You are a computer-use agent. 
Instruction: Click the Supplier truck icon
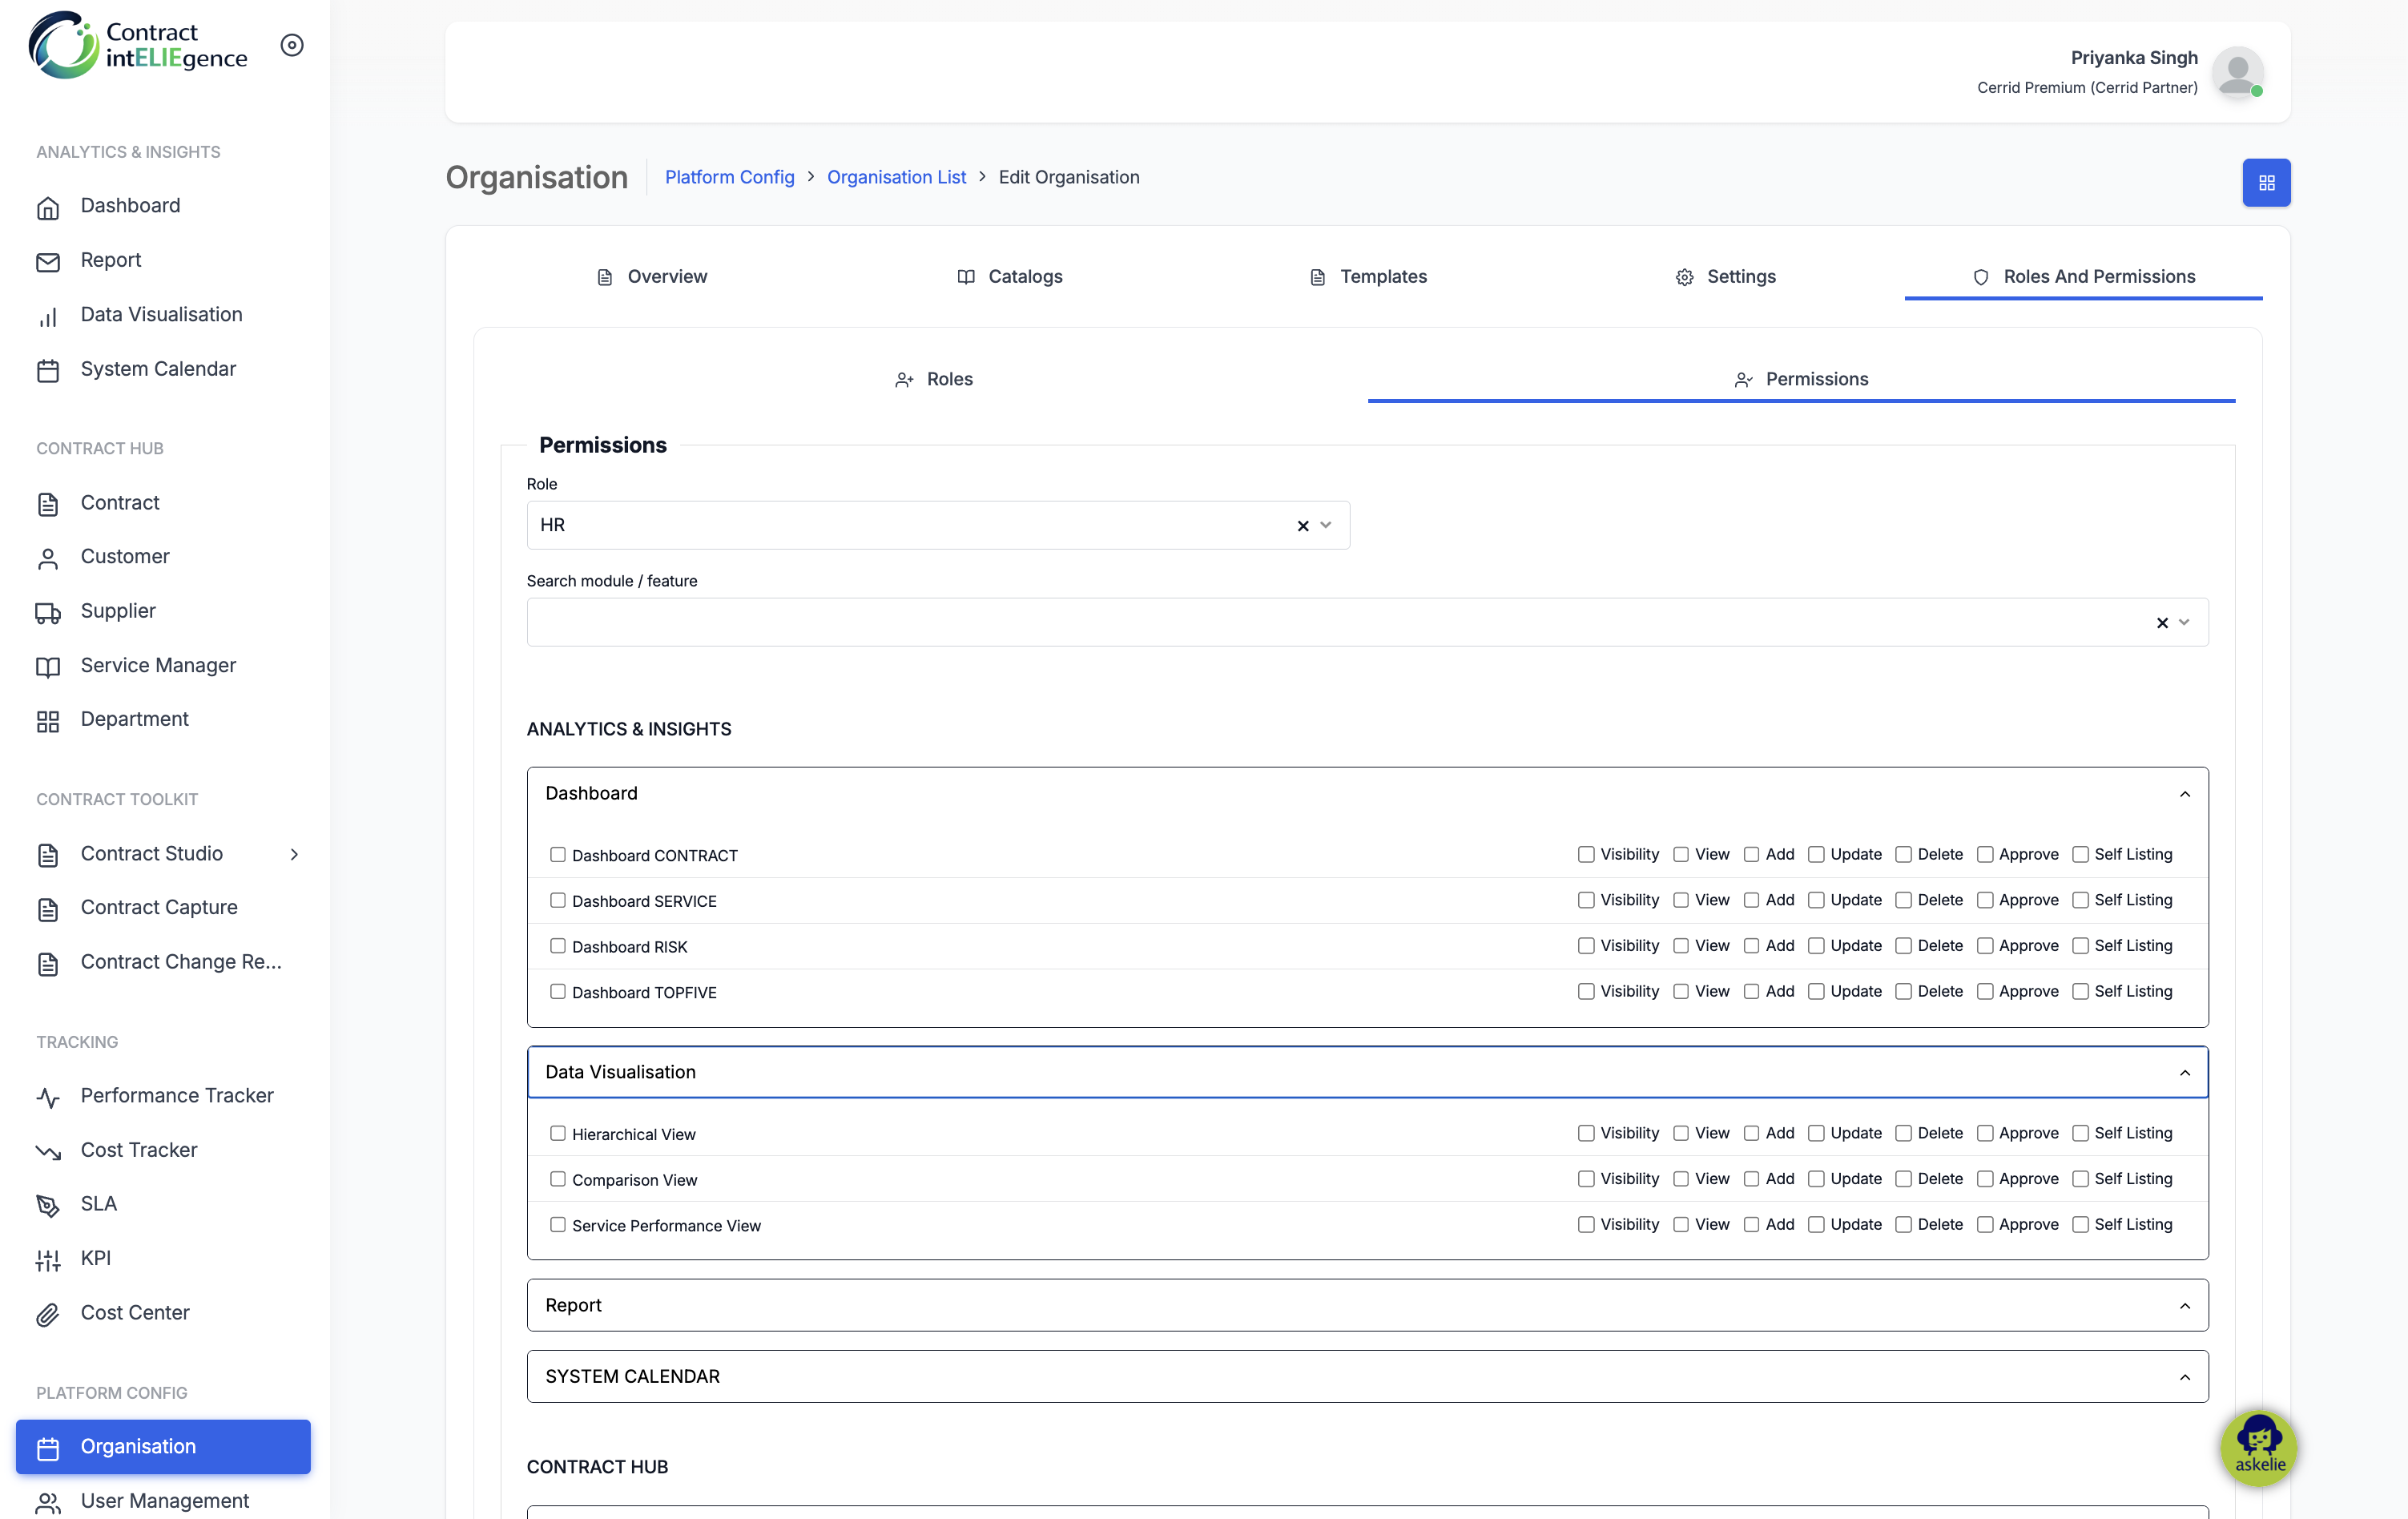pos(48,612)
